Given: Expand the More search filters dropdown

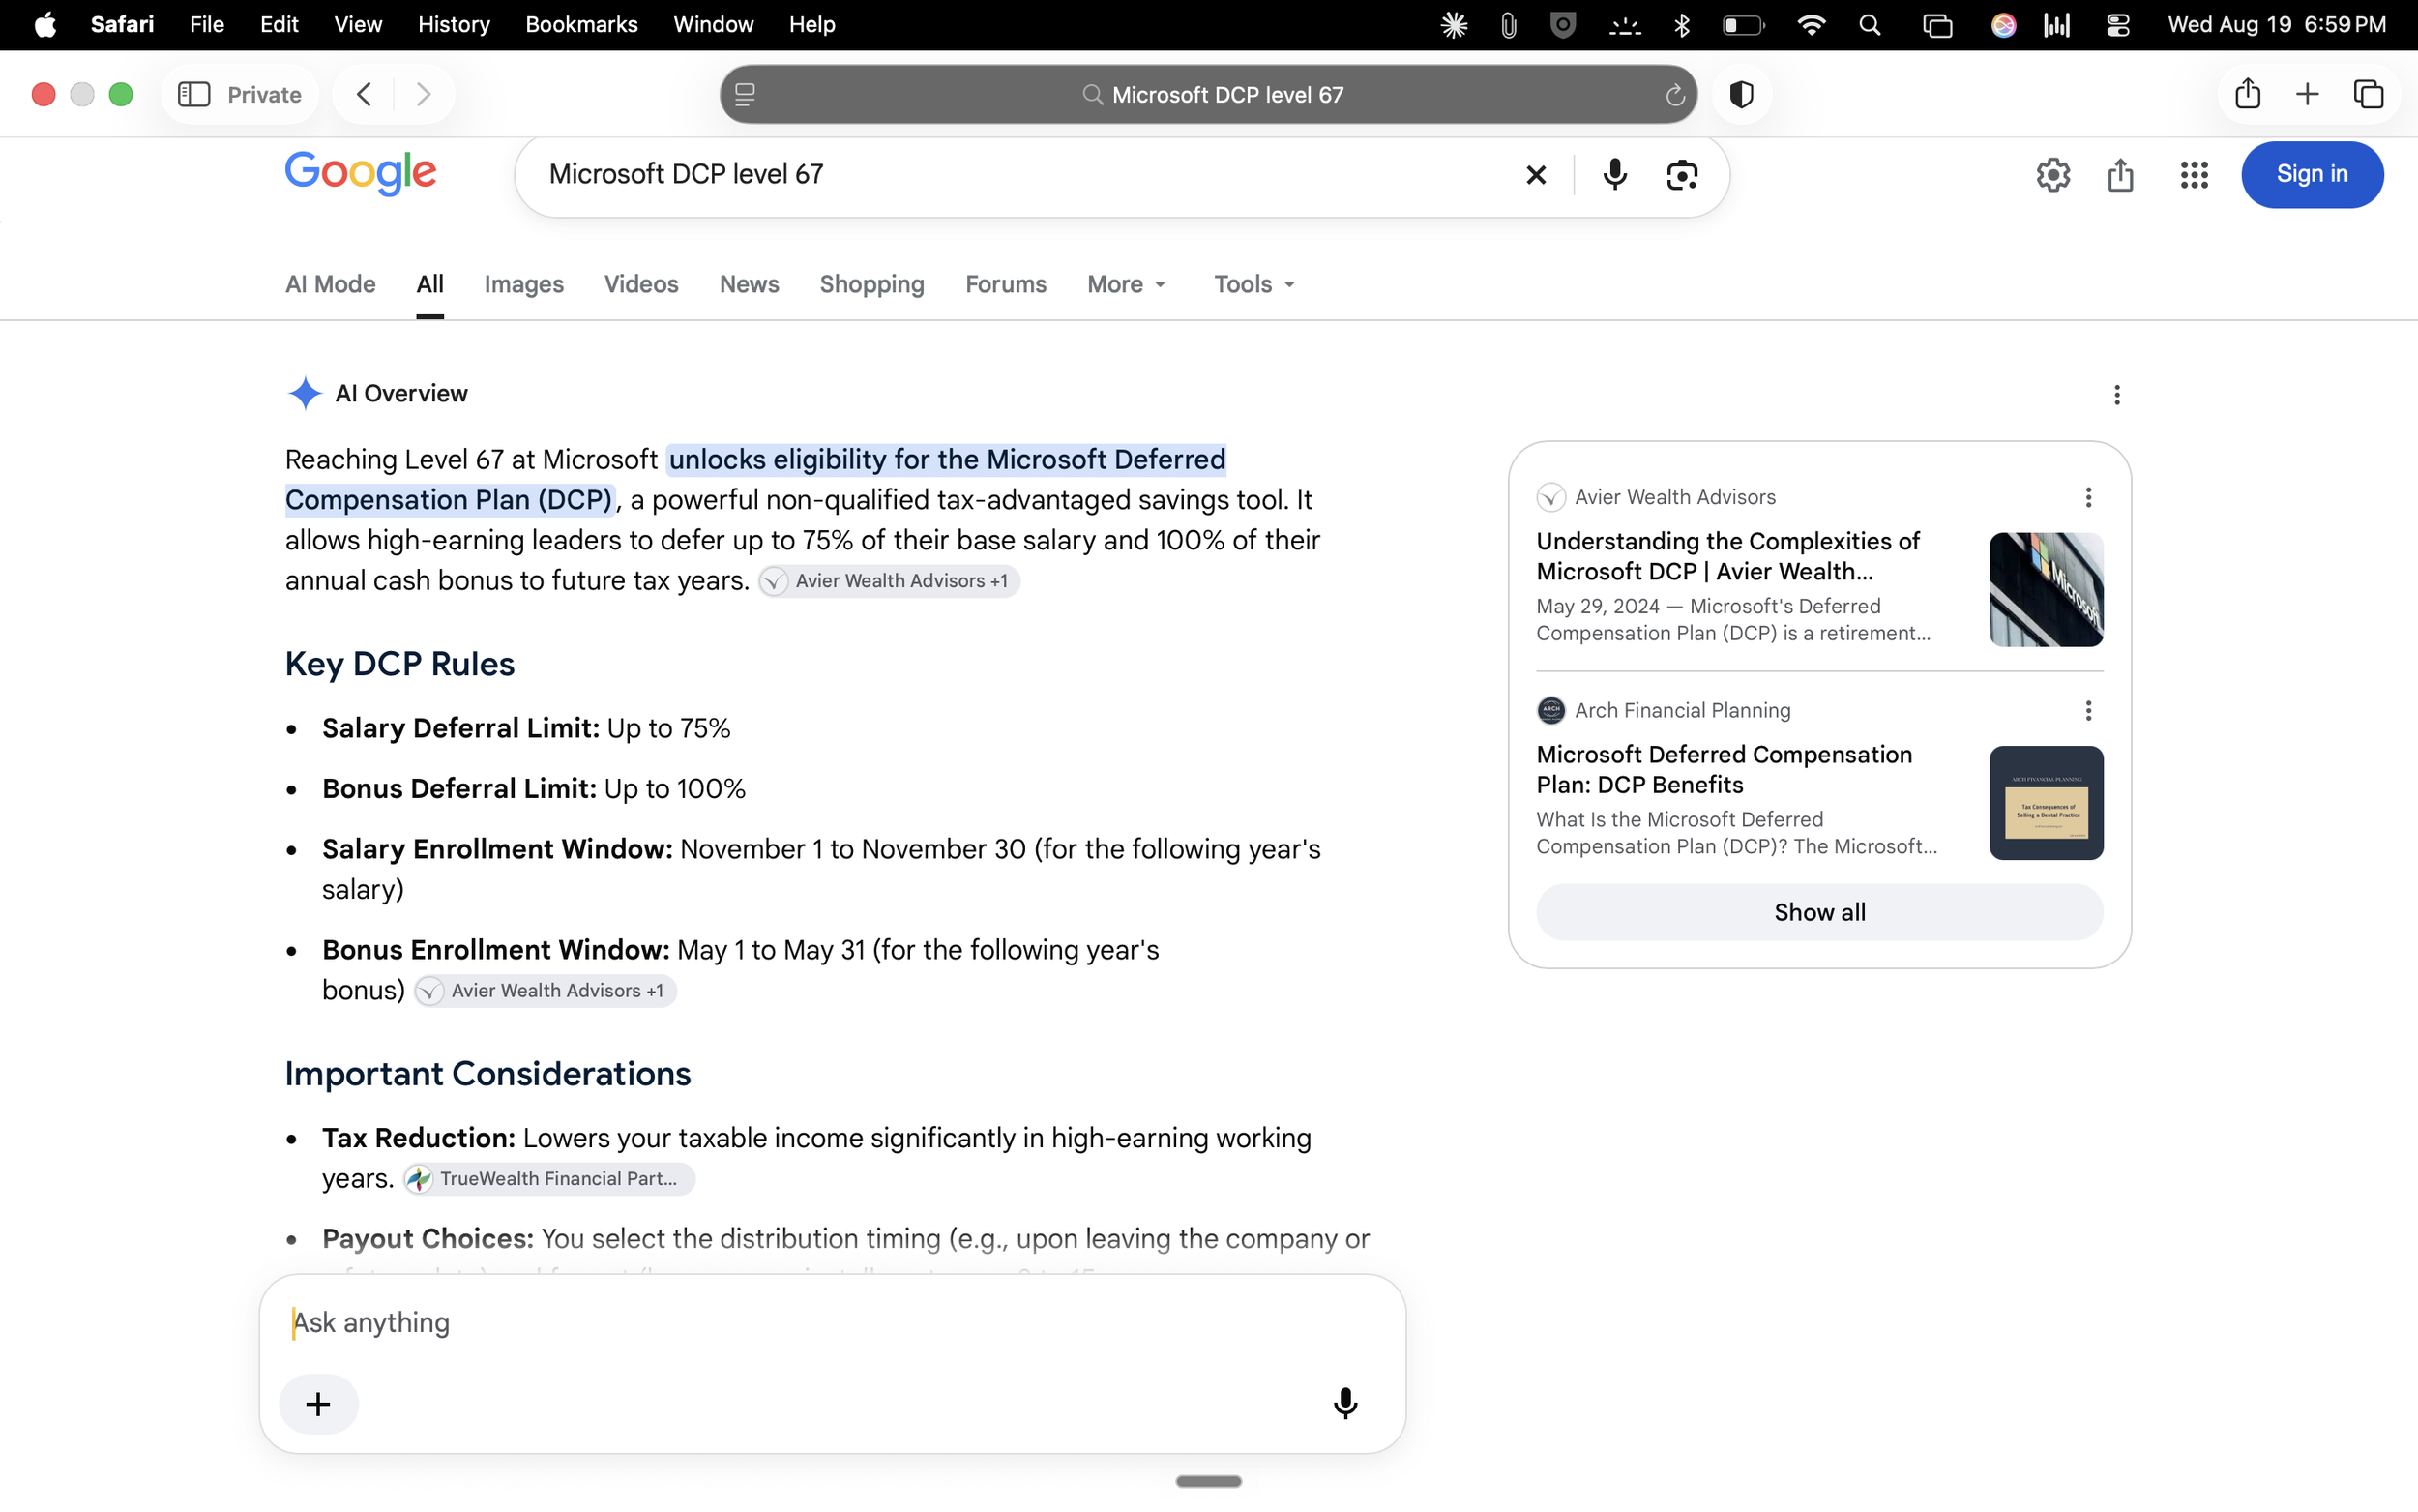Looking at the screenshot, I should [x=1126, y=284].
